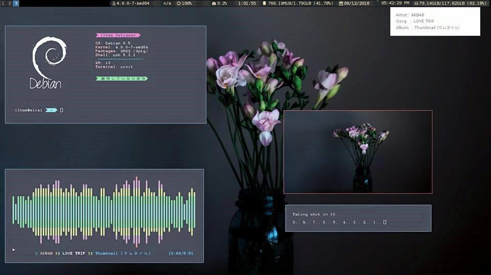Click the pink Ilham Setiawan banner
Image resolution: width=491 pixels, height=275 pixels.
click(x=118, y=35)
